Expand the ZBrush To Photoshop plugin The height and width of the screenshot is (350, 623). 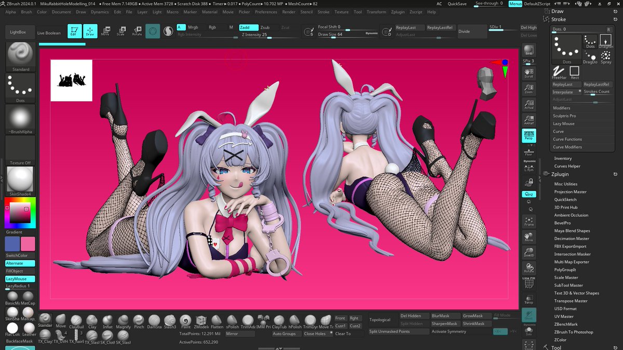tap(574, 332)
